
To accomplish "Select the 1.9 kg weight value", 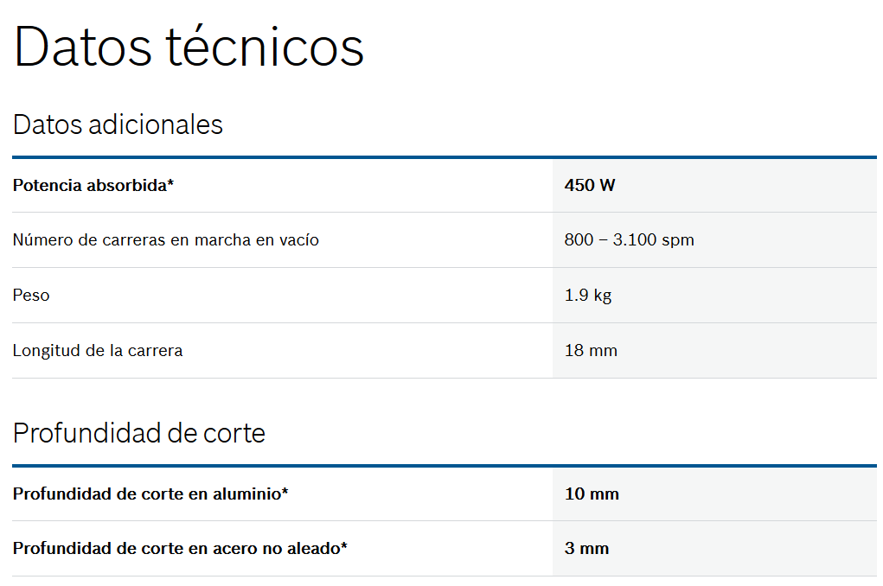I will (x=588, y=296).
